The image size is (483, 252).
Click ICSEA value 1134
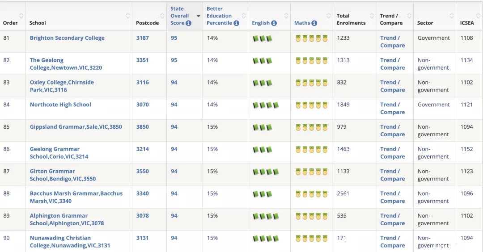tap(466, 60)
